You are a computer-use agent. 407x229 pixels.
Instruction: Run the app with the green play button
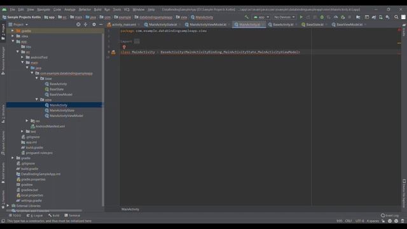pyautogui.click(x=301, y=17)
